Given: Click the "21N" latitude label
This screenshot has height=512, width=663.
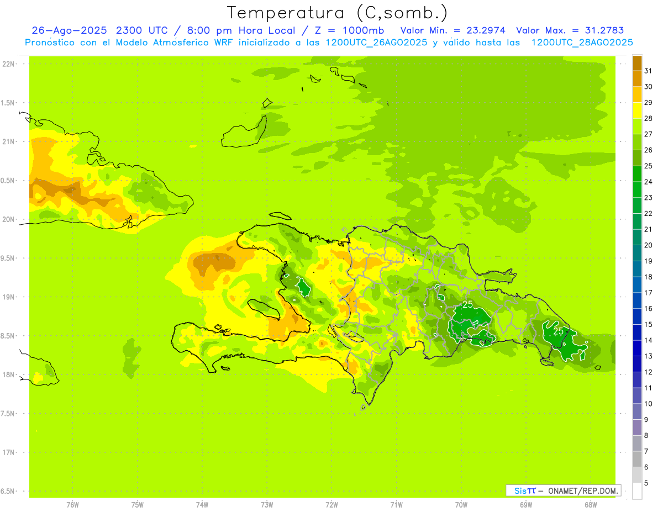Looking at the screenshot, I should pyautogui.click(x=9, y=142).
